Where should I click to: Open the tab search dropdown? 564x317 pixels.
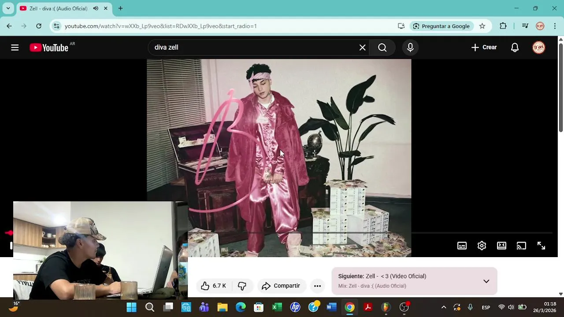pyautogui.click(x=8, y=8)
